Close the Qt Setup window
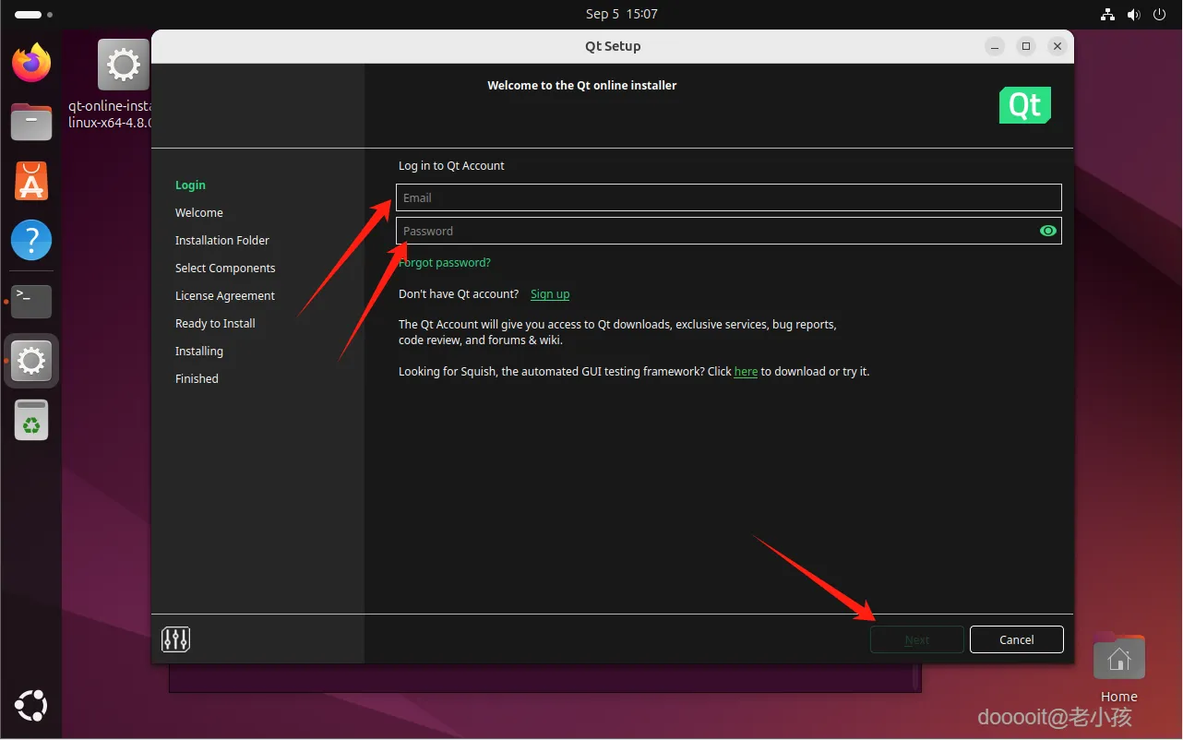 point(1058,46)
